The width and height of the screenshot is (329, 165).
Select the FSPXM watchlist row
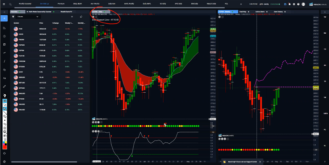50,50
